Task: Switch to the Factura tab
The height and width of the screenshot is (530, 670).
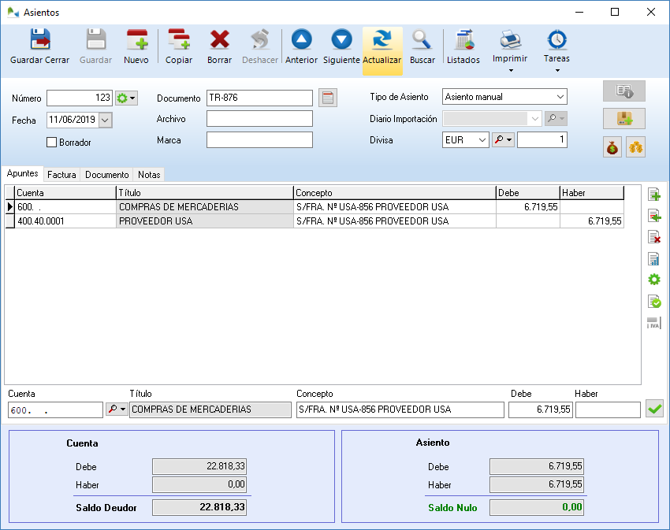Action: click(61, 175)
